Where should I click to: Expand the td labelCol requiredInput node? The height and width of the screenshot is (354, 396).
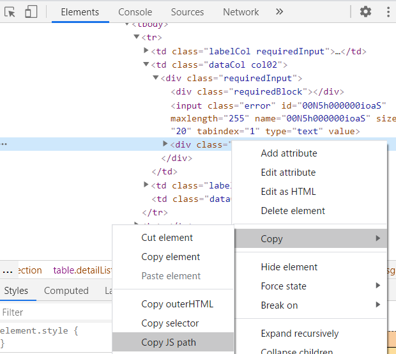tap(146, 50)
